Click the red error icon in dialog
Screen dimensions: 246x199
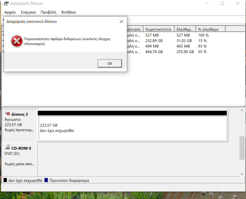coord(17,41)
